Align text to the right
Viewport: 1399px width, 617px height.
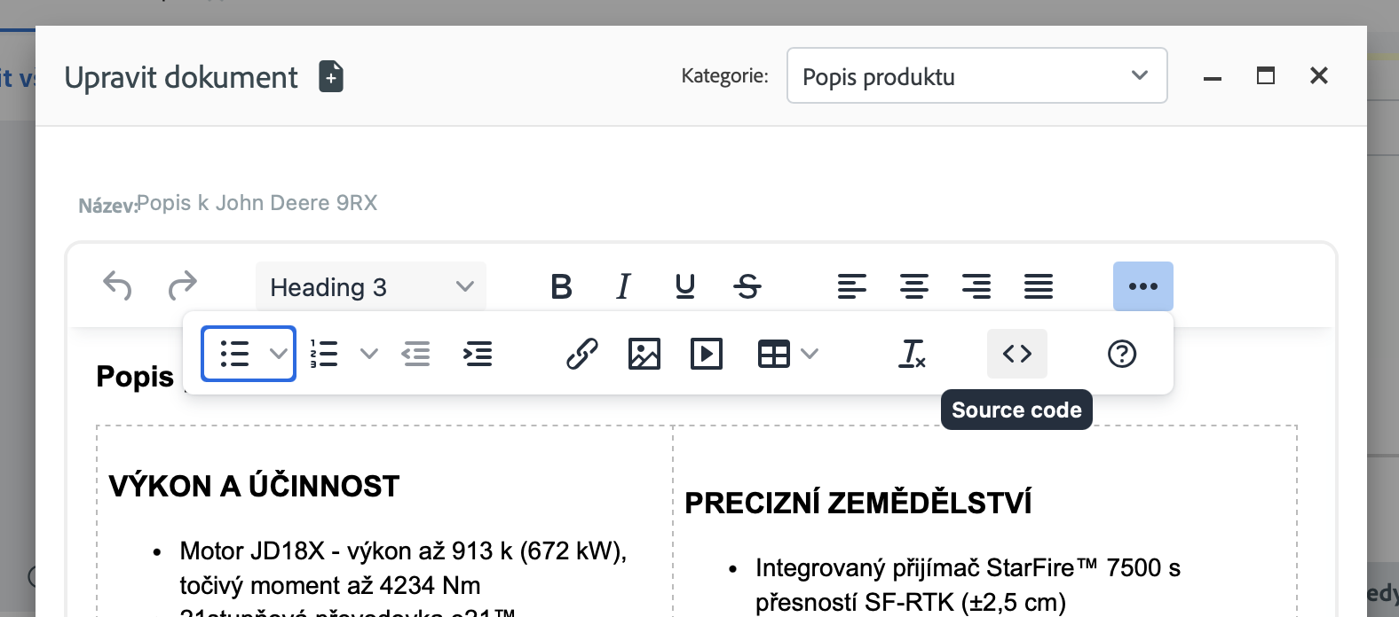click(x=976, y=286)
